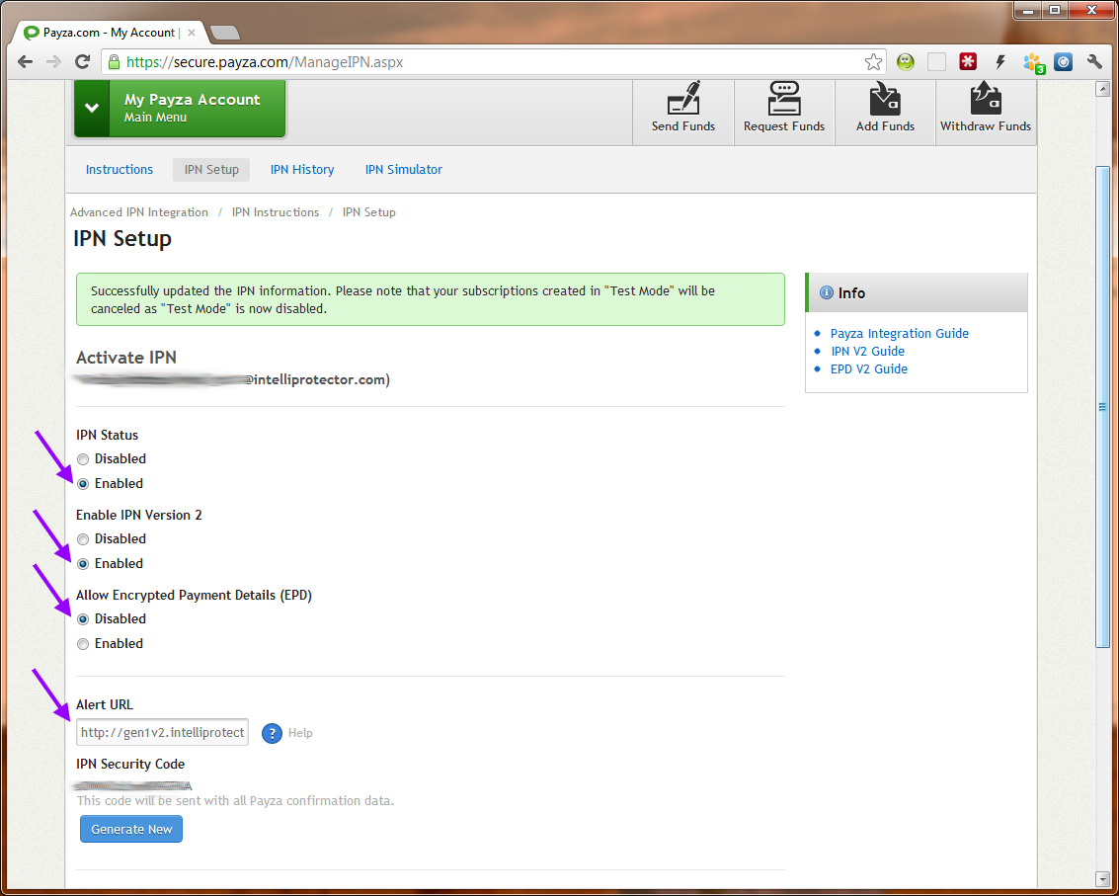The image size is (1119, 896).
Task: Click the Enable IPN Version 2 label
Action: point(139,515)
